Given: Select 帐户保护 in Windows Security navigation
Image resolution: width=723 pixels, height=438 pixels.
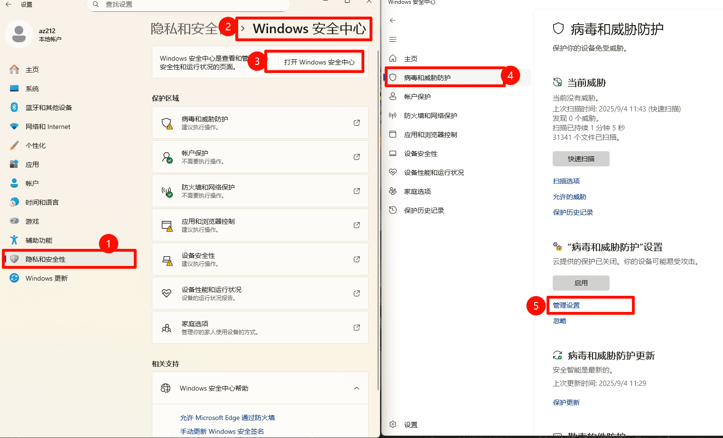Looking at the screenshot, I should tap(457, 97).
